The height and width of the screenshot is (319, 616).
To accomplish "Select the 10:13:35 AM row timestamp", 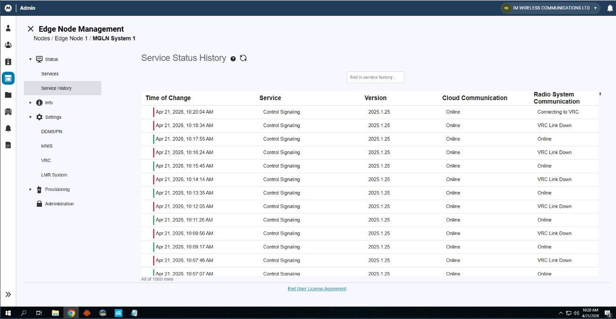I will pyautogui.click(x=184, y=193).
